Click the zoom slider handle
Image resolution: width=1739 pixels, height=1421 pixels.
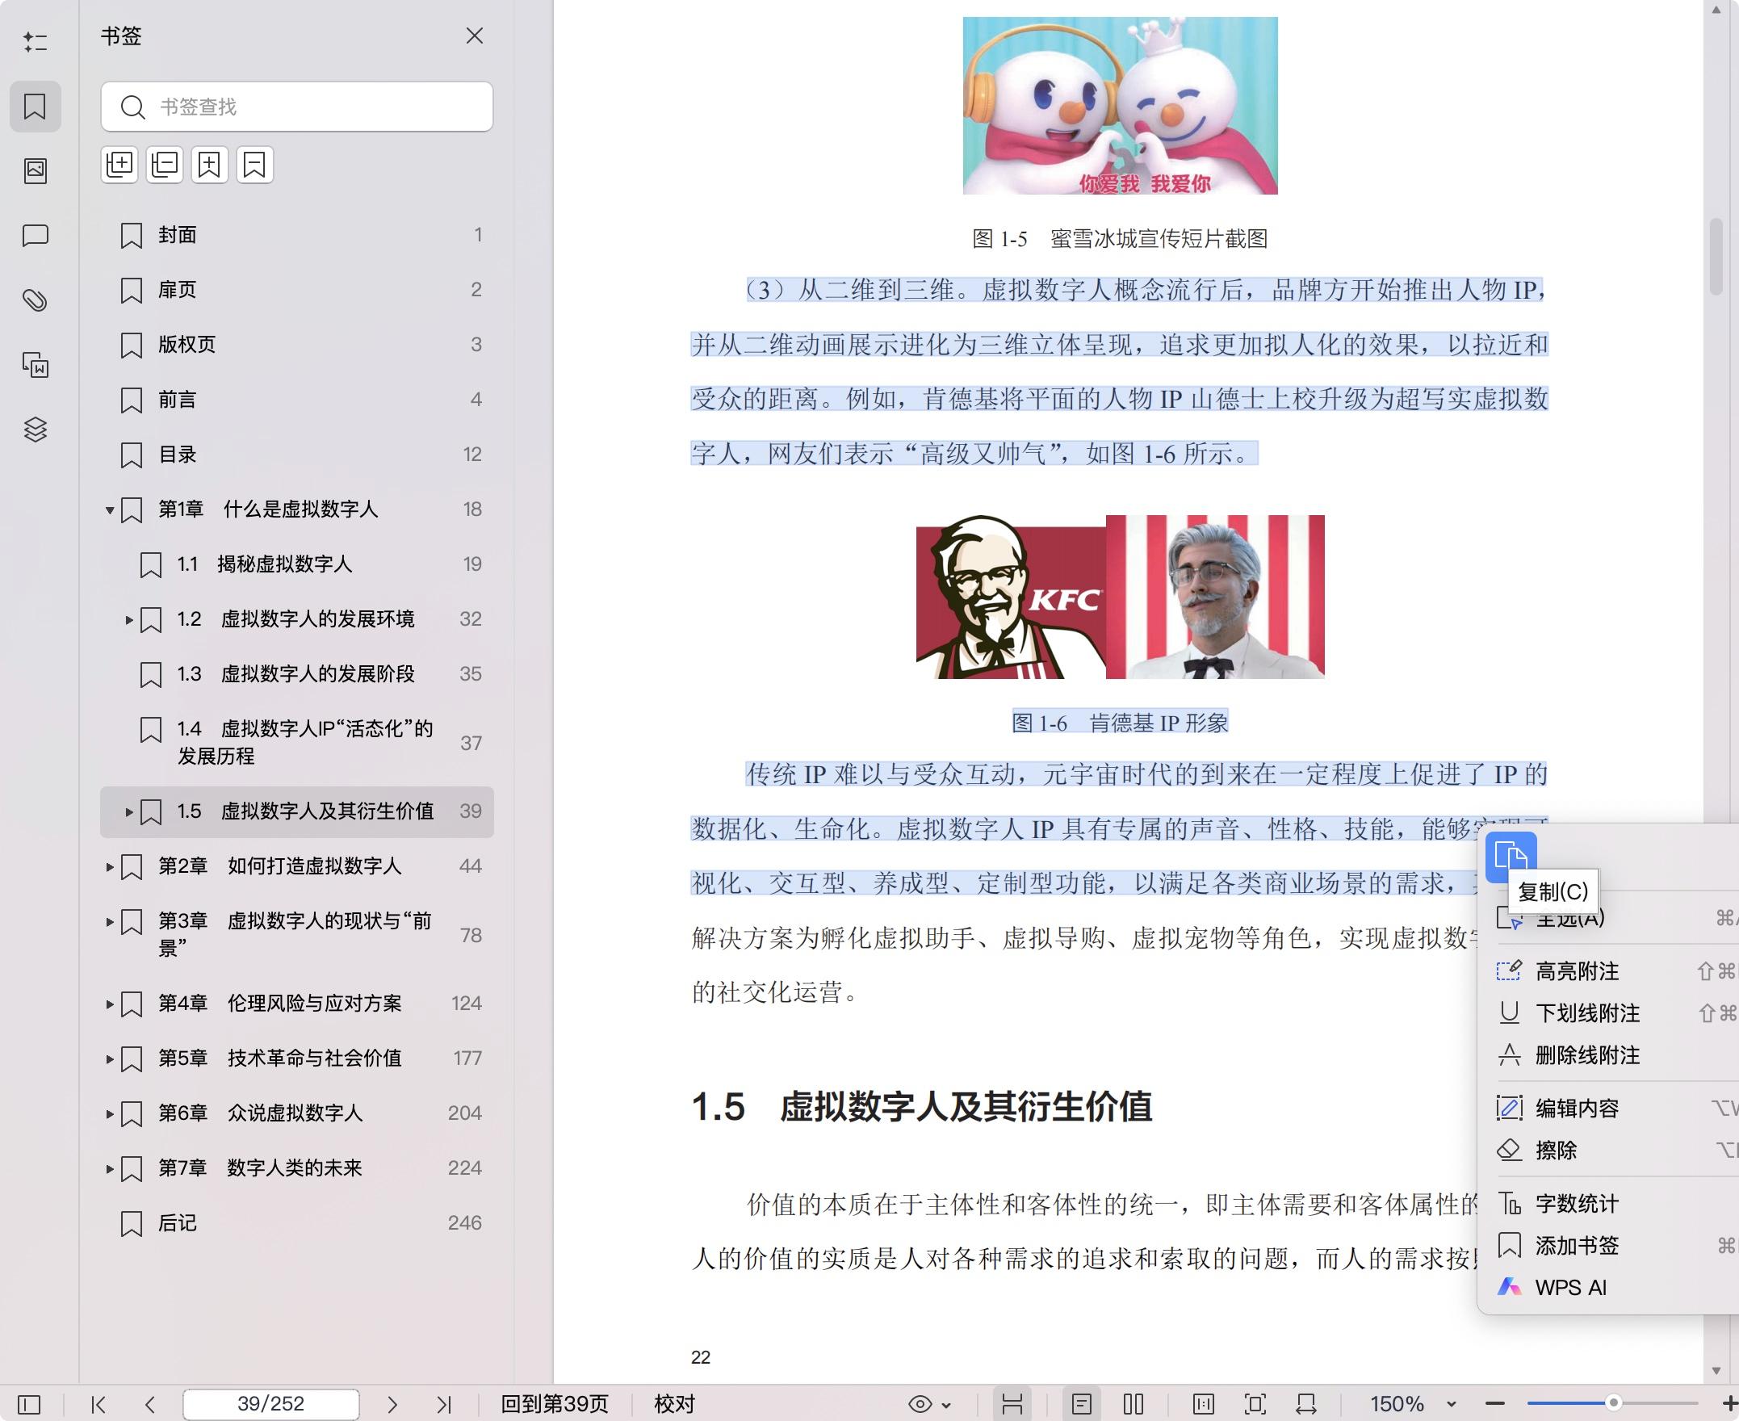pos(1613,1403)
